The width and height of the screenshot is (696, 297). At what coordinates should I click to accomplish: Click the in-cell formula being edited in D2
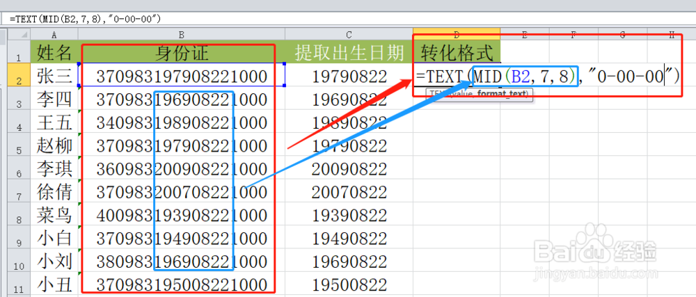click(548, 76)
